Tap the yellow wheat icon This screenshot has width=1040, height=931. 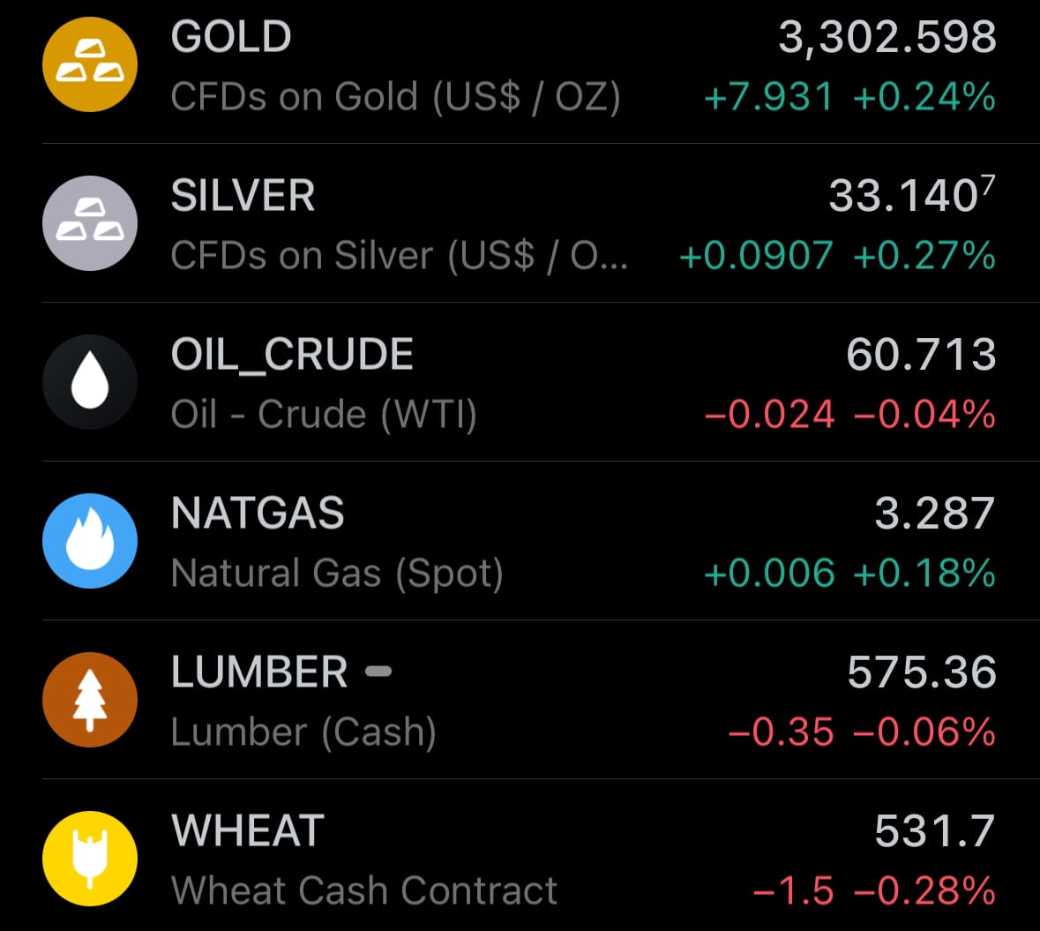tap(90, 858)
